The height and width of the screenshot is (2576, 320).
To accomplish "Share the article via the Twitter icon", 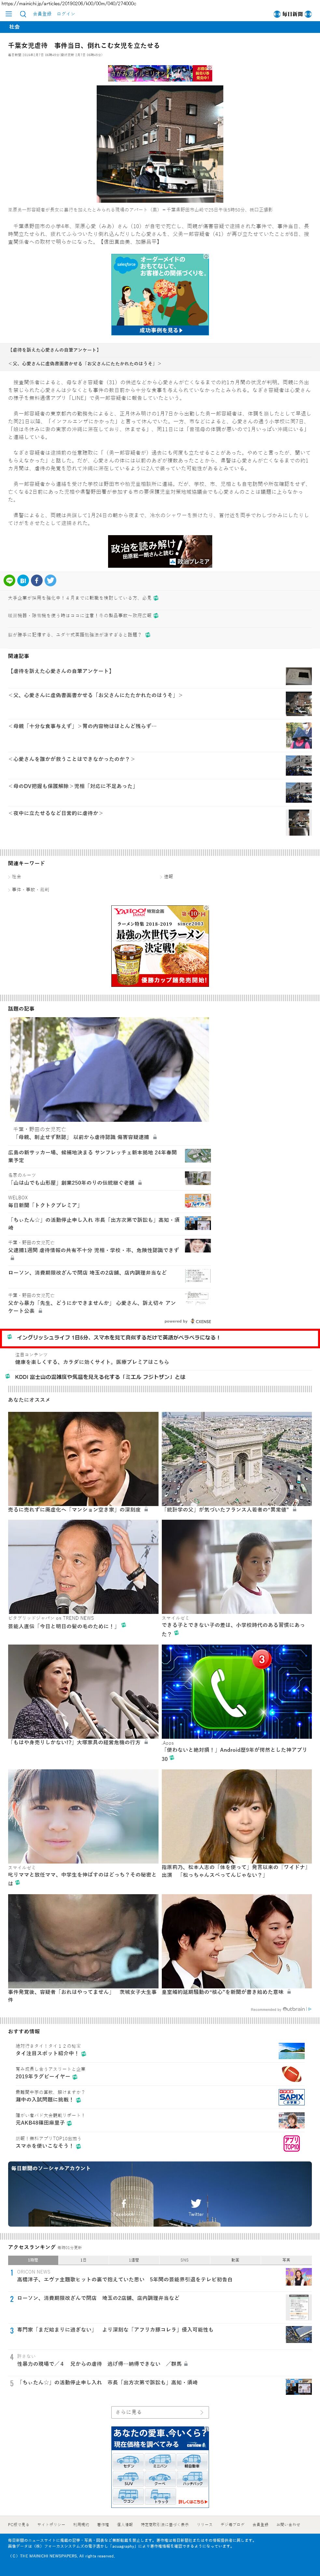I will pos(50,580).
